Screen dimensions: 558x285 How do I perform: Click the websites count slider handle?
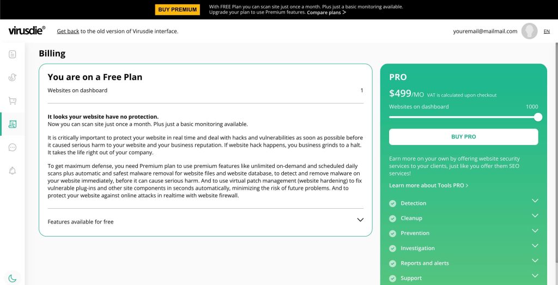coord(538,117)
